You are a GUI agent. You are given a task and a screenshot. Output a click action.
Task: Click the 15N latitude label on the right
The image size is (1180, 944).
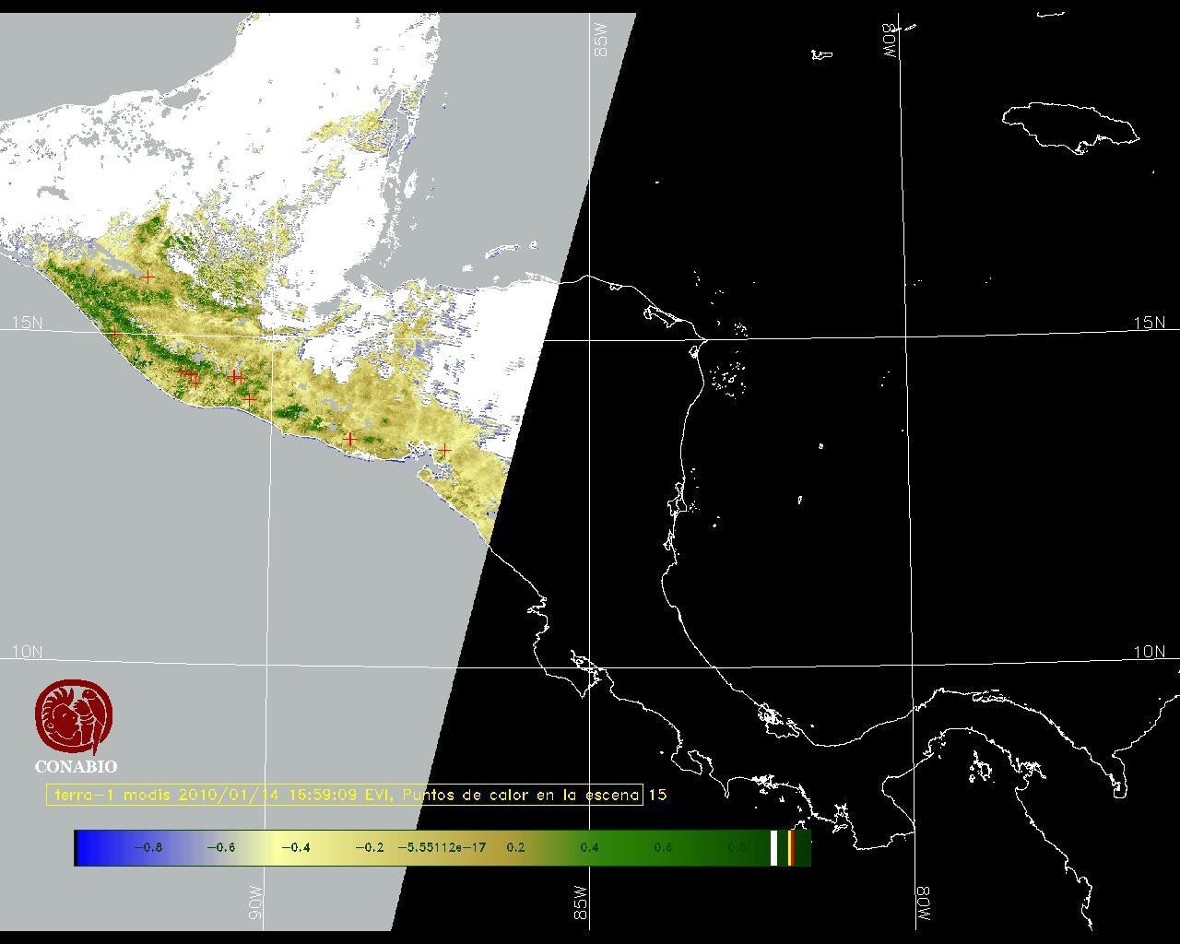pos(1149,323)
